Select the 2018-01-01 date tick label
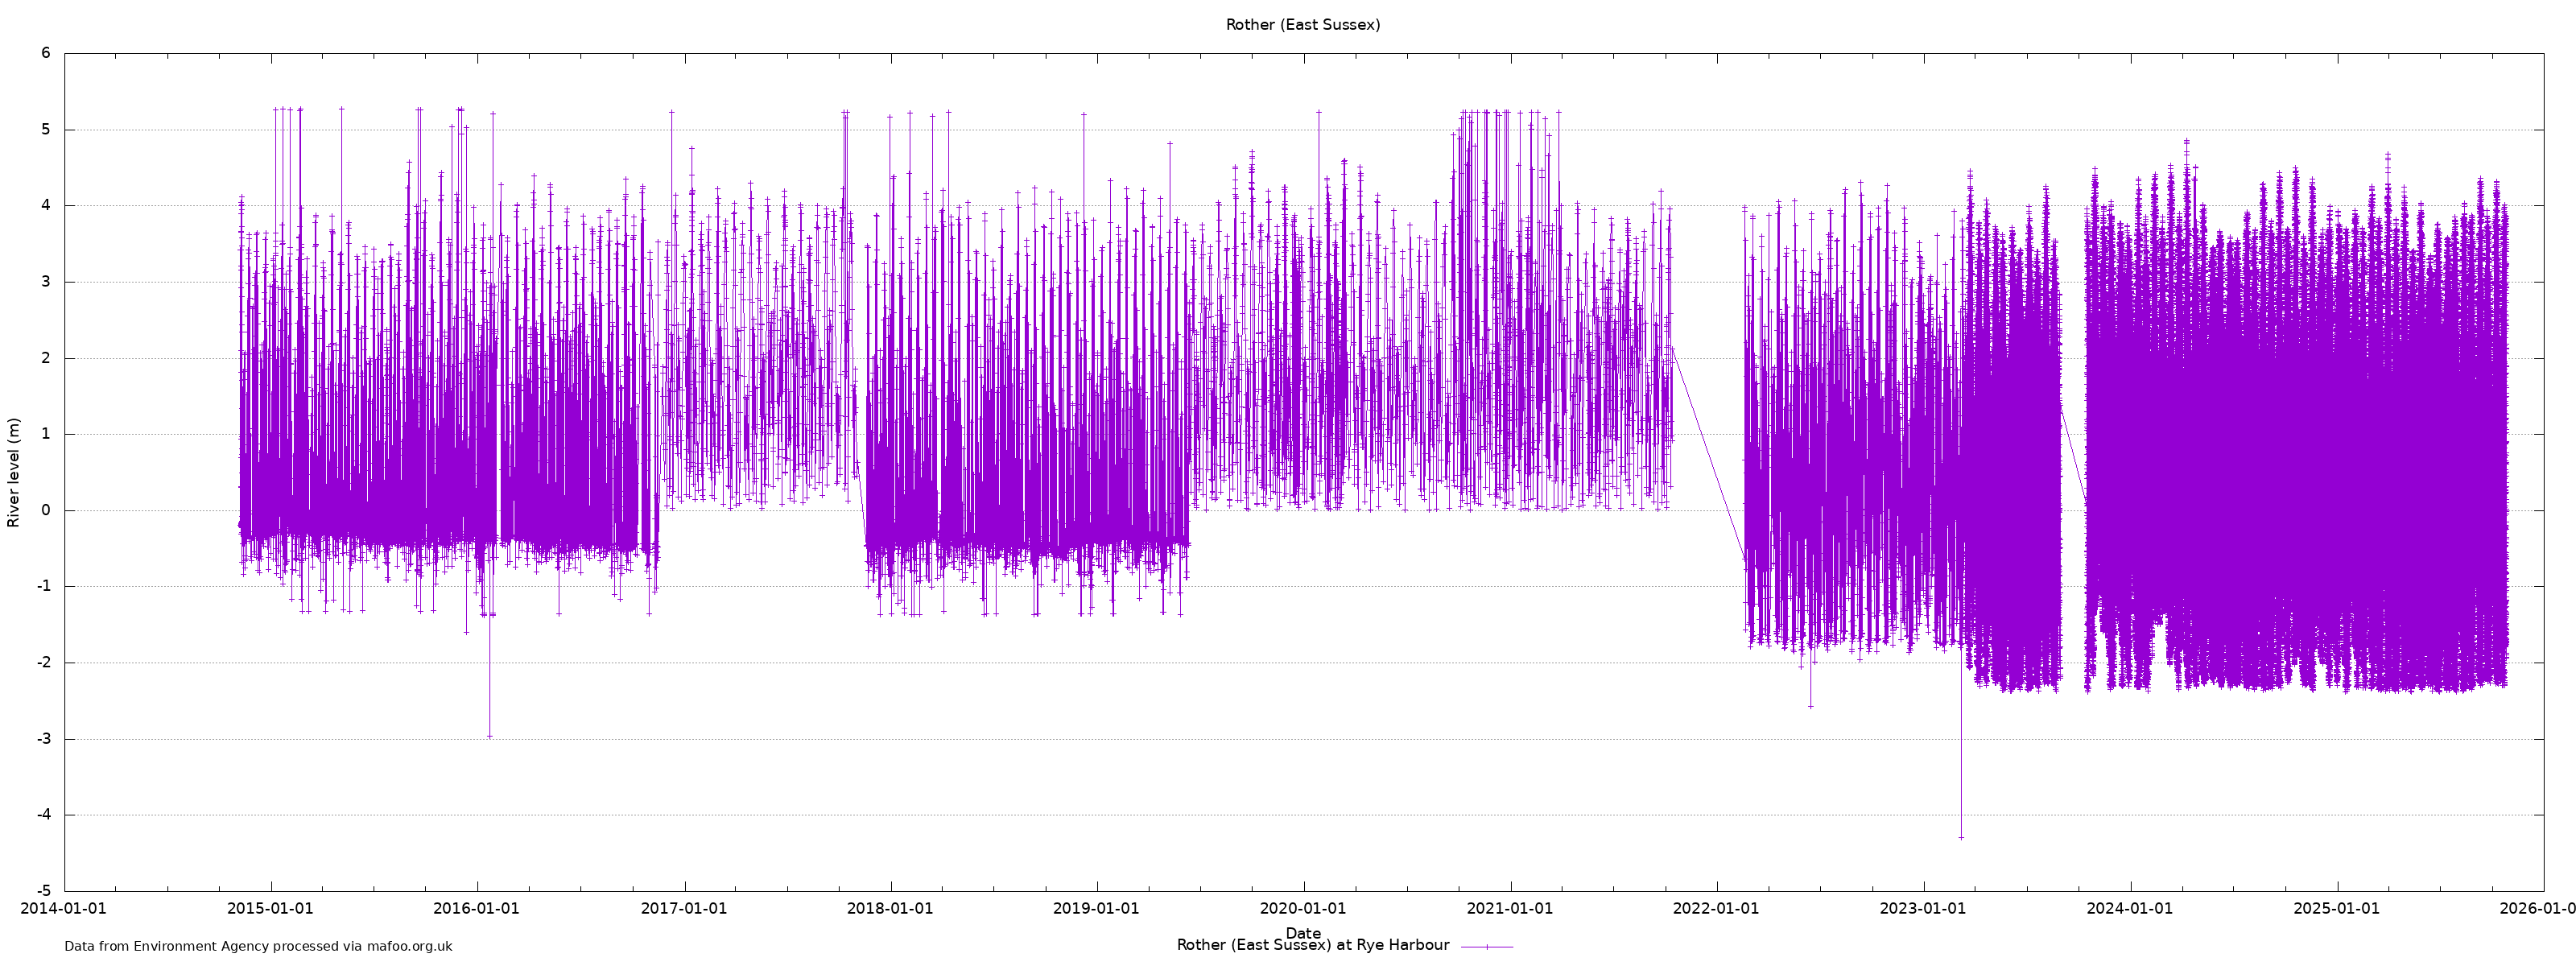The height and width of the screenshot is (966, 2576). coord(890,909)
